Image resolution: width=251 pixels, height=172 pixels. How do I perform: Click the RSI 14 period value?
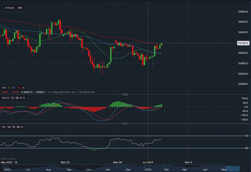[9, 127]
